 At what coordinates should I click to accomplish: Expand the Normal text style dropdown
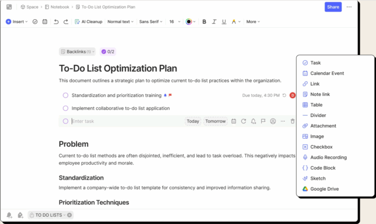pyautogui.click(x=120, y=22)
